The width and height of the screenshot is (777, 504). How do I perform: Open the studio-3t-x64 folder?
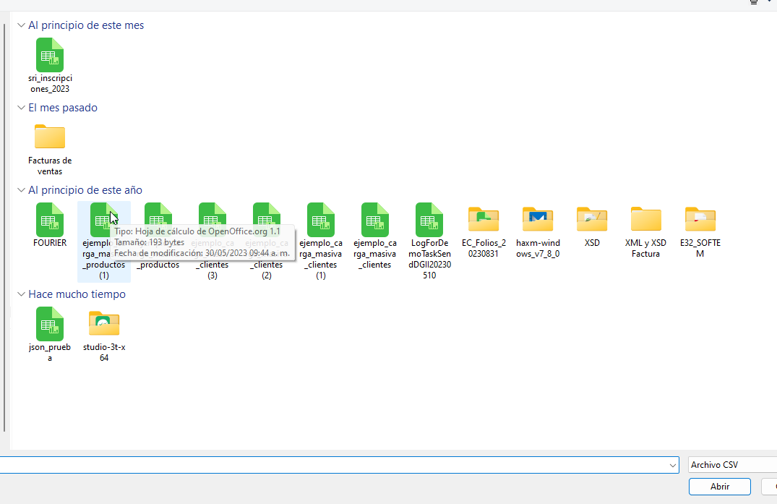click(104, 324)
